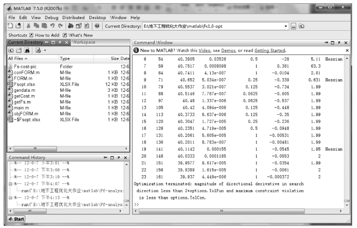Select the conFORM.m file

27,72
